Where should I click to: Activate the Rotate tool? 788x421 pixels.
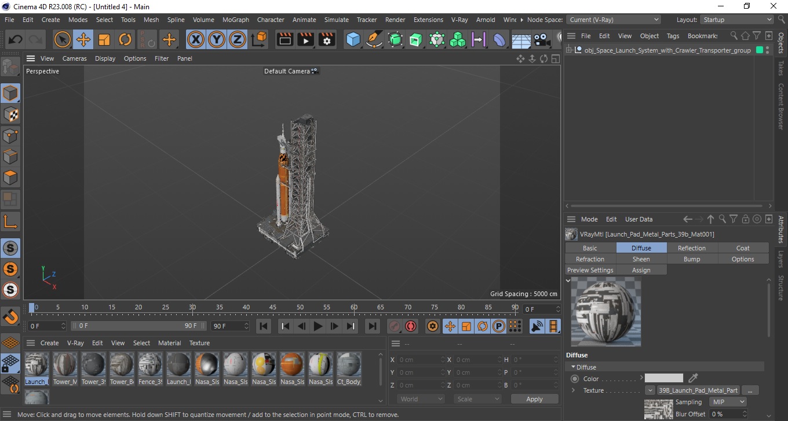coord(125,40)
